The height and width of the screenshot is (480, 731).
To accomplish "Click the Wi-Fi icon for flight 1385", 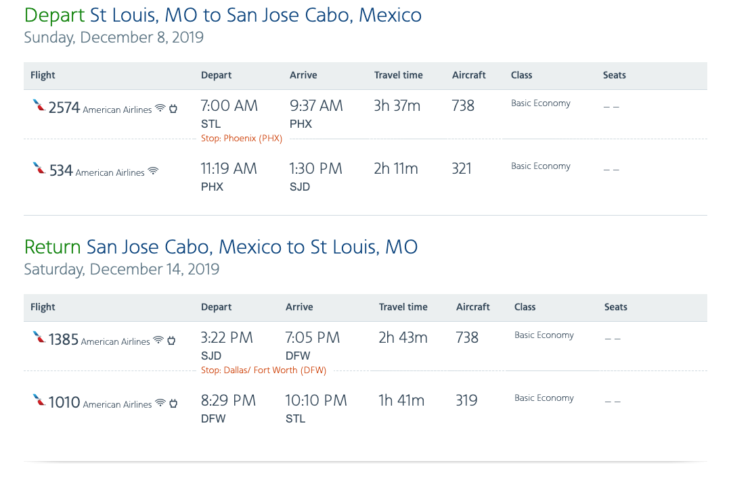I will [158, 340].
